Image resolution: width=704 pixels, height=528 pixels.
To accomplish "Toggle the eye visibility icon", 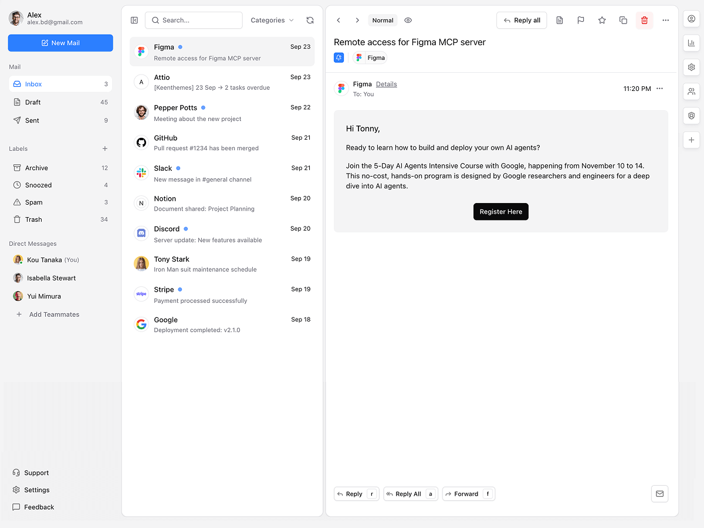I will [408, 21].
